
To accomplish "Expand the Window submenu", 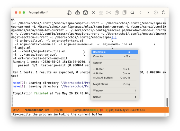I will coord(115,90).
